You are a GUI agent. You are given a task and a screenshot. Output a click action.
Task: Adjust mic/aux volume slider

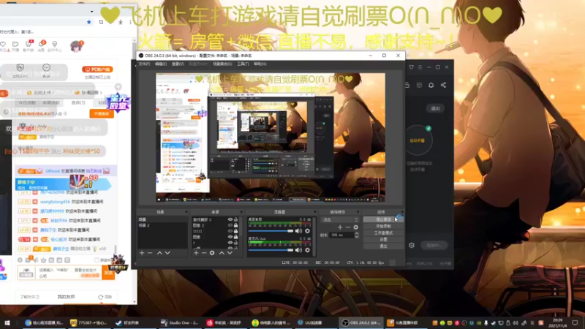271,250
